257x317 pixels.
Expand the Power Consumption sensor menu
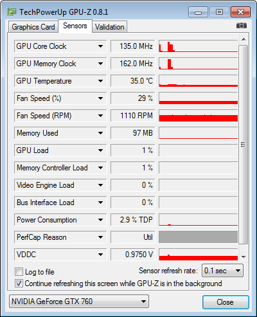click(x=100, y=220)
